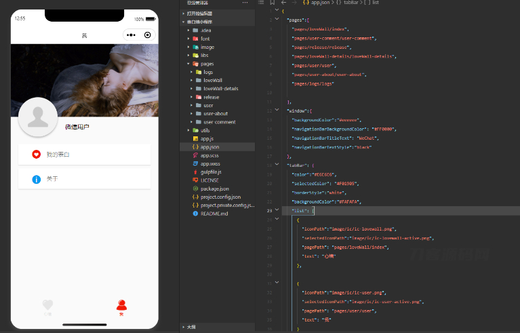Expand the utils folder

(188, 130)
